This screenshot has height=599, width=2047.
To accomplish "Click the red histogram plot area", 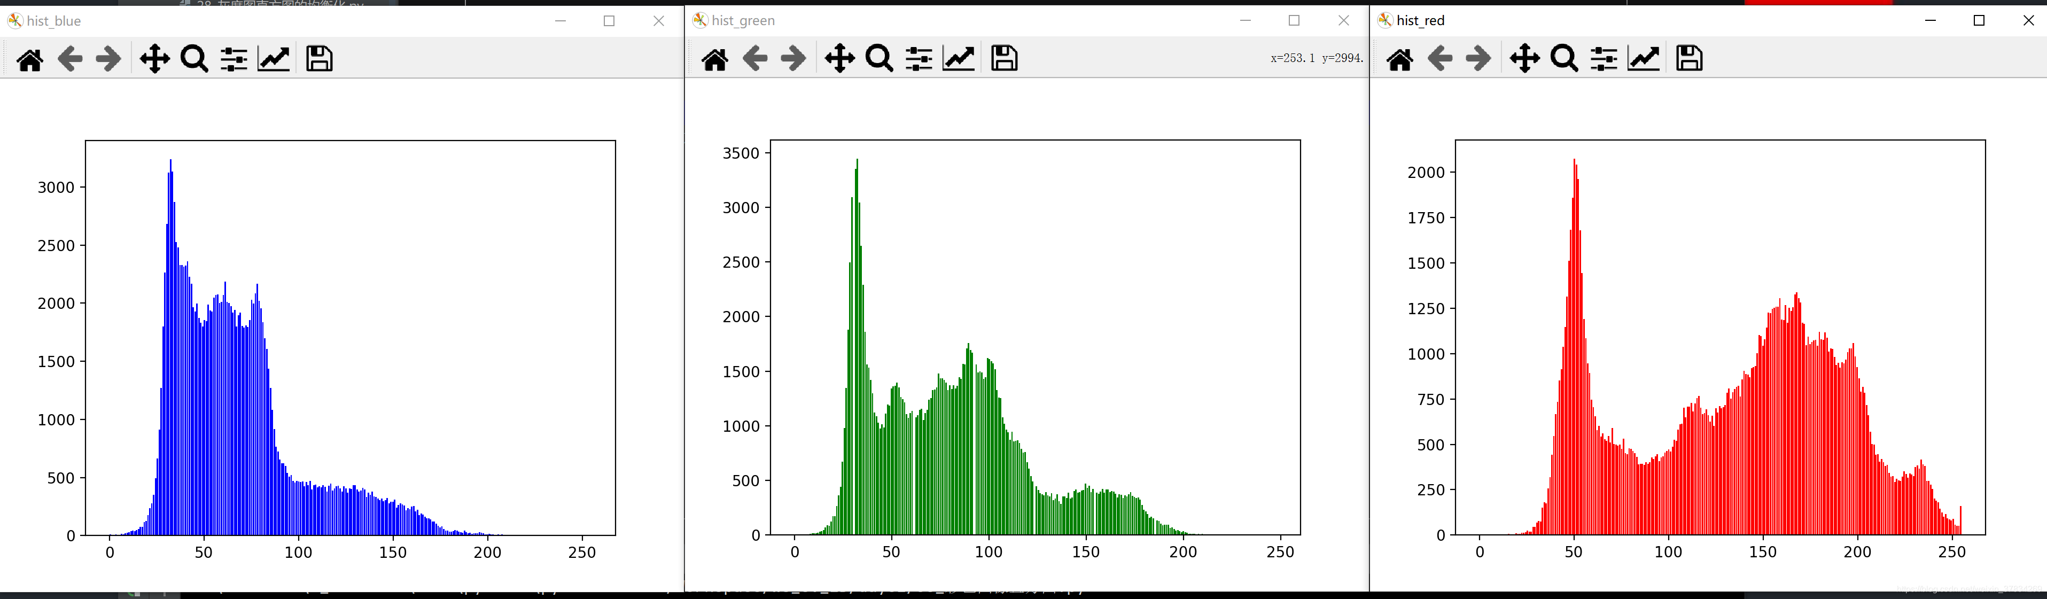I will 1721,338.
